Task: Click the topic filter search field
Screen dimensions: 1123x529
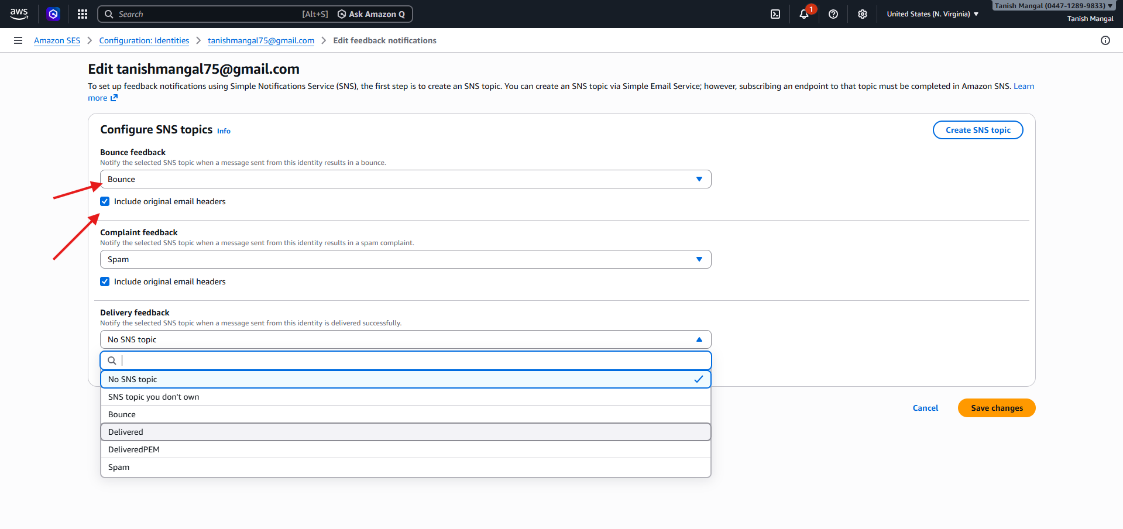Action: (x=410, y=360)
